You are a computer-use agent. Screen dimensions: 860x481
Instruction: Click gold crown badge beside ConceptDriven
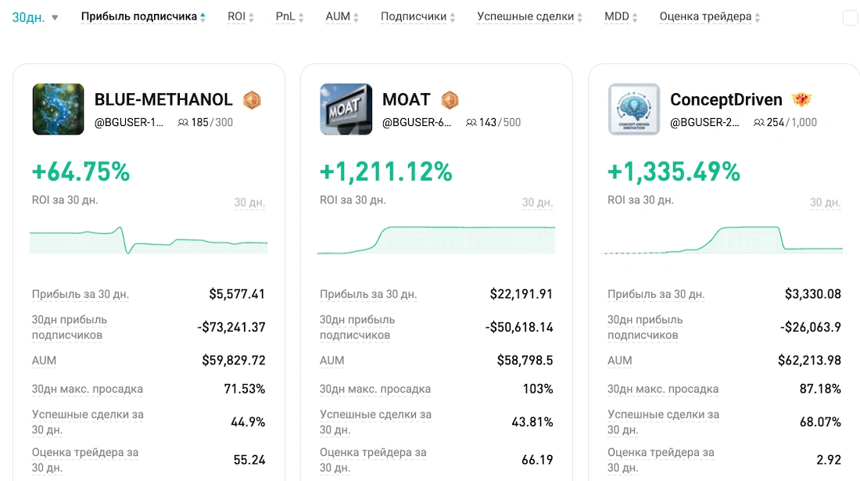click(801, 100)
